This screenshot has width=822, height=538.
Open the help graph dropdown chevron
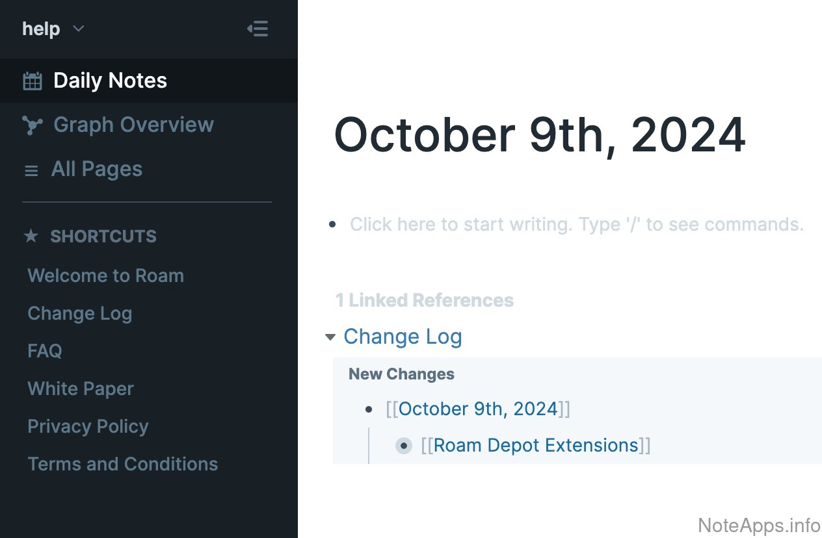[78, 29]
